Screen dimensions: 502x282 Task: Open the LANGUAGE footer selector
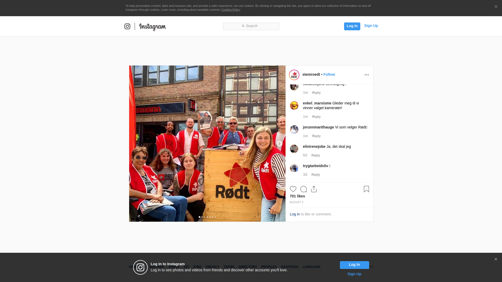tap(311, 267)
